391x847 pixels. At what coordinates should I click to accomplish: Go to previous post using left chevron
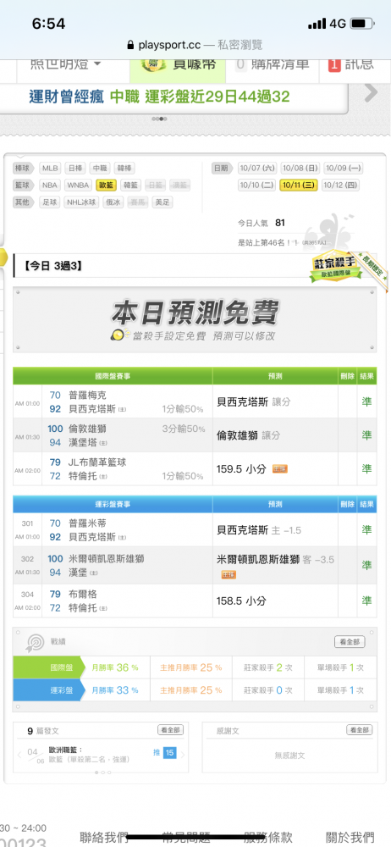click(19, 755)
